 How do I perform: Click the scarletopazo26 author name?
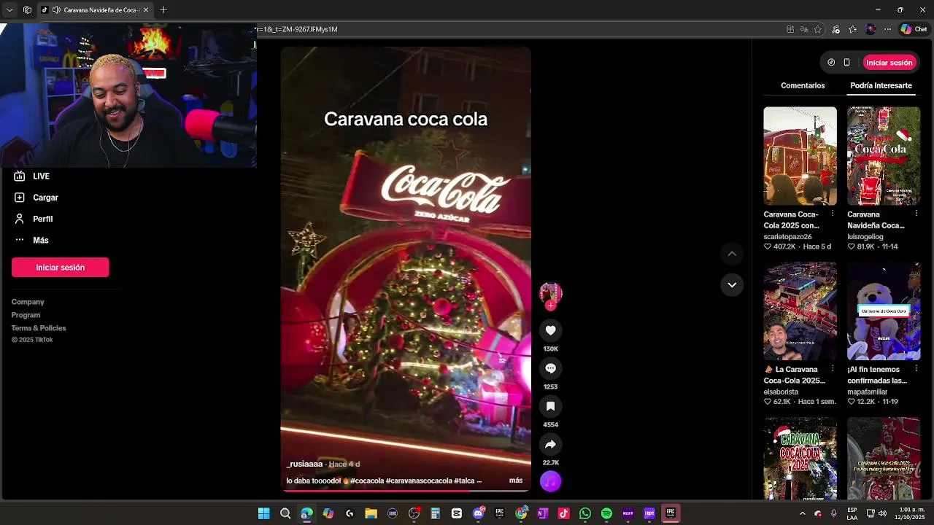point(787,237)
